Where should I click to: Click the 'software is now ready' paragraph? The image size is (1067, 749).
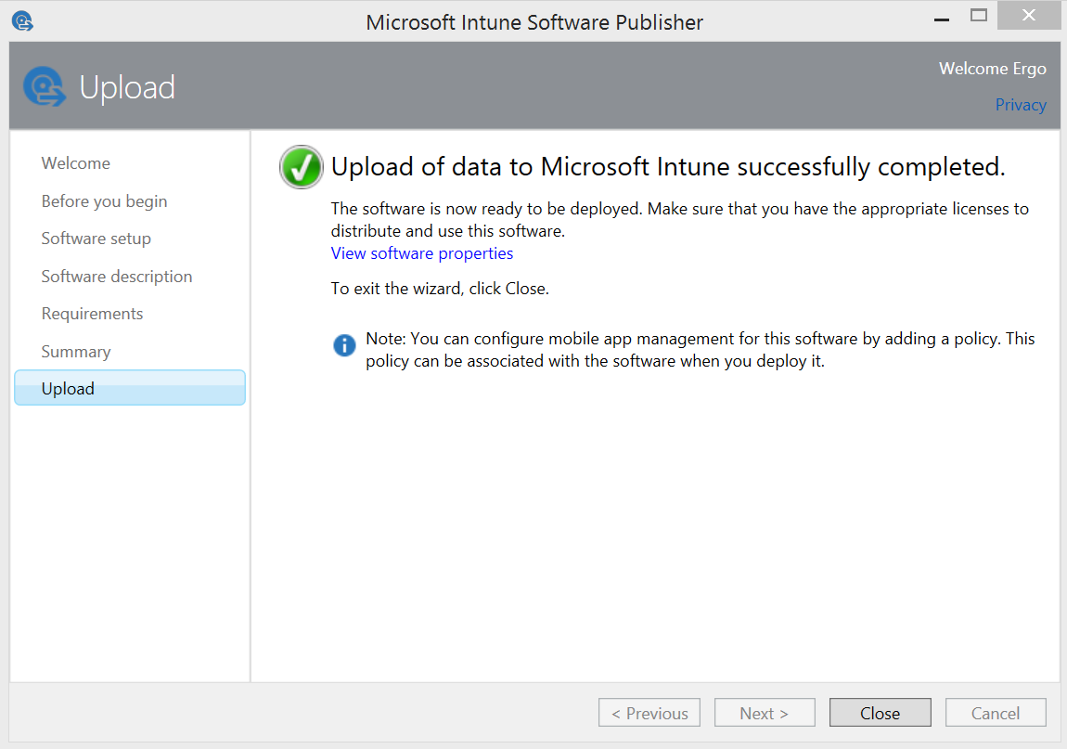click(679, 220)
